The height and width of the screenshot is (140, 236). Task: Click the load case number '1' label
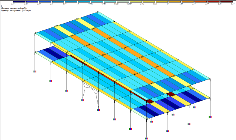[1, 6]
